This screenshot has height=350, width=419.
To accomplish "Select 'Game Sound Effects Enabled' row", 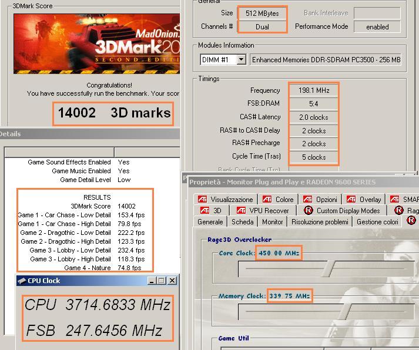I will coord(79,162).
